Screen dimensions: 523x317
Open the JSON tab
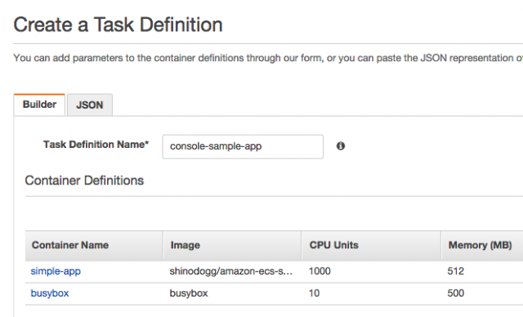click(90, 105)
